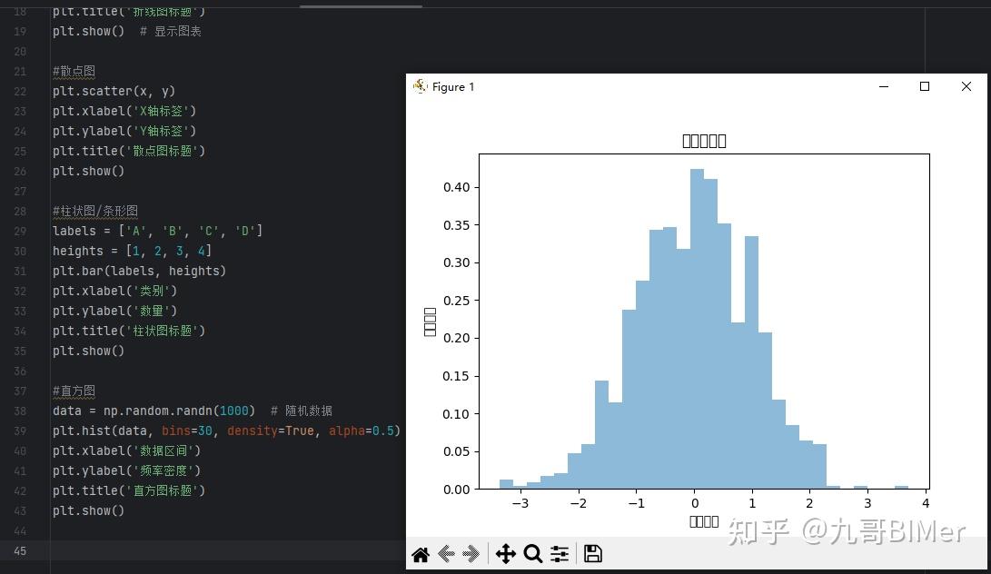Click the comment #柱状图/条形图
This screenshot has height=574, width=991.
[x=94, y=211]
